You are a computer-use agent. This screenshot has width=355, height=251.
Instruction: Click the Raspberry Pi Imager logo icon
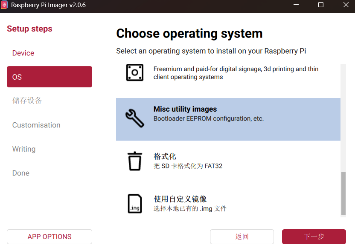coord(5,5)
